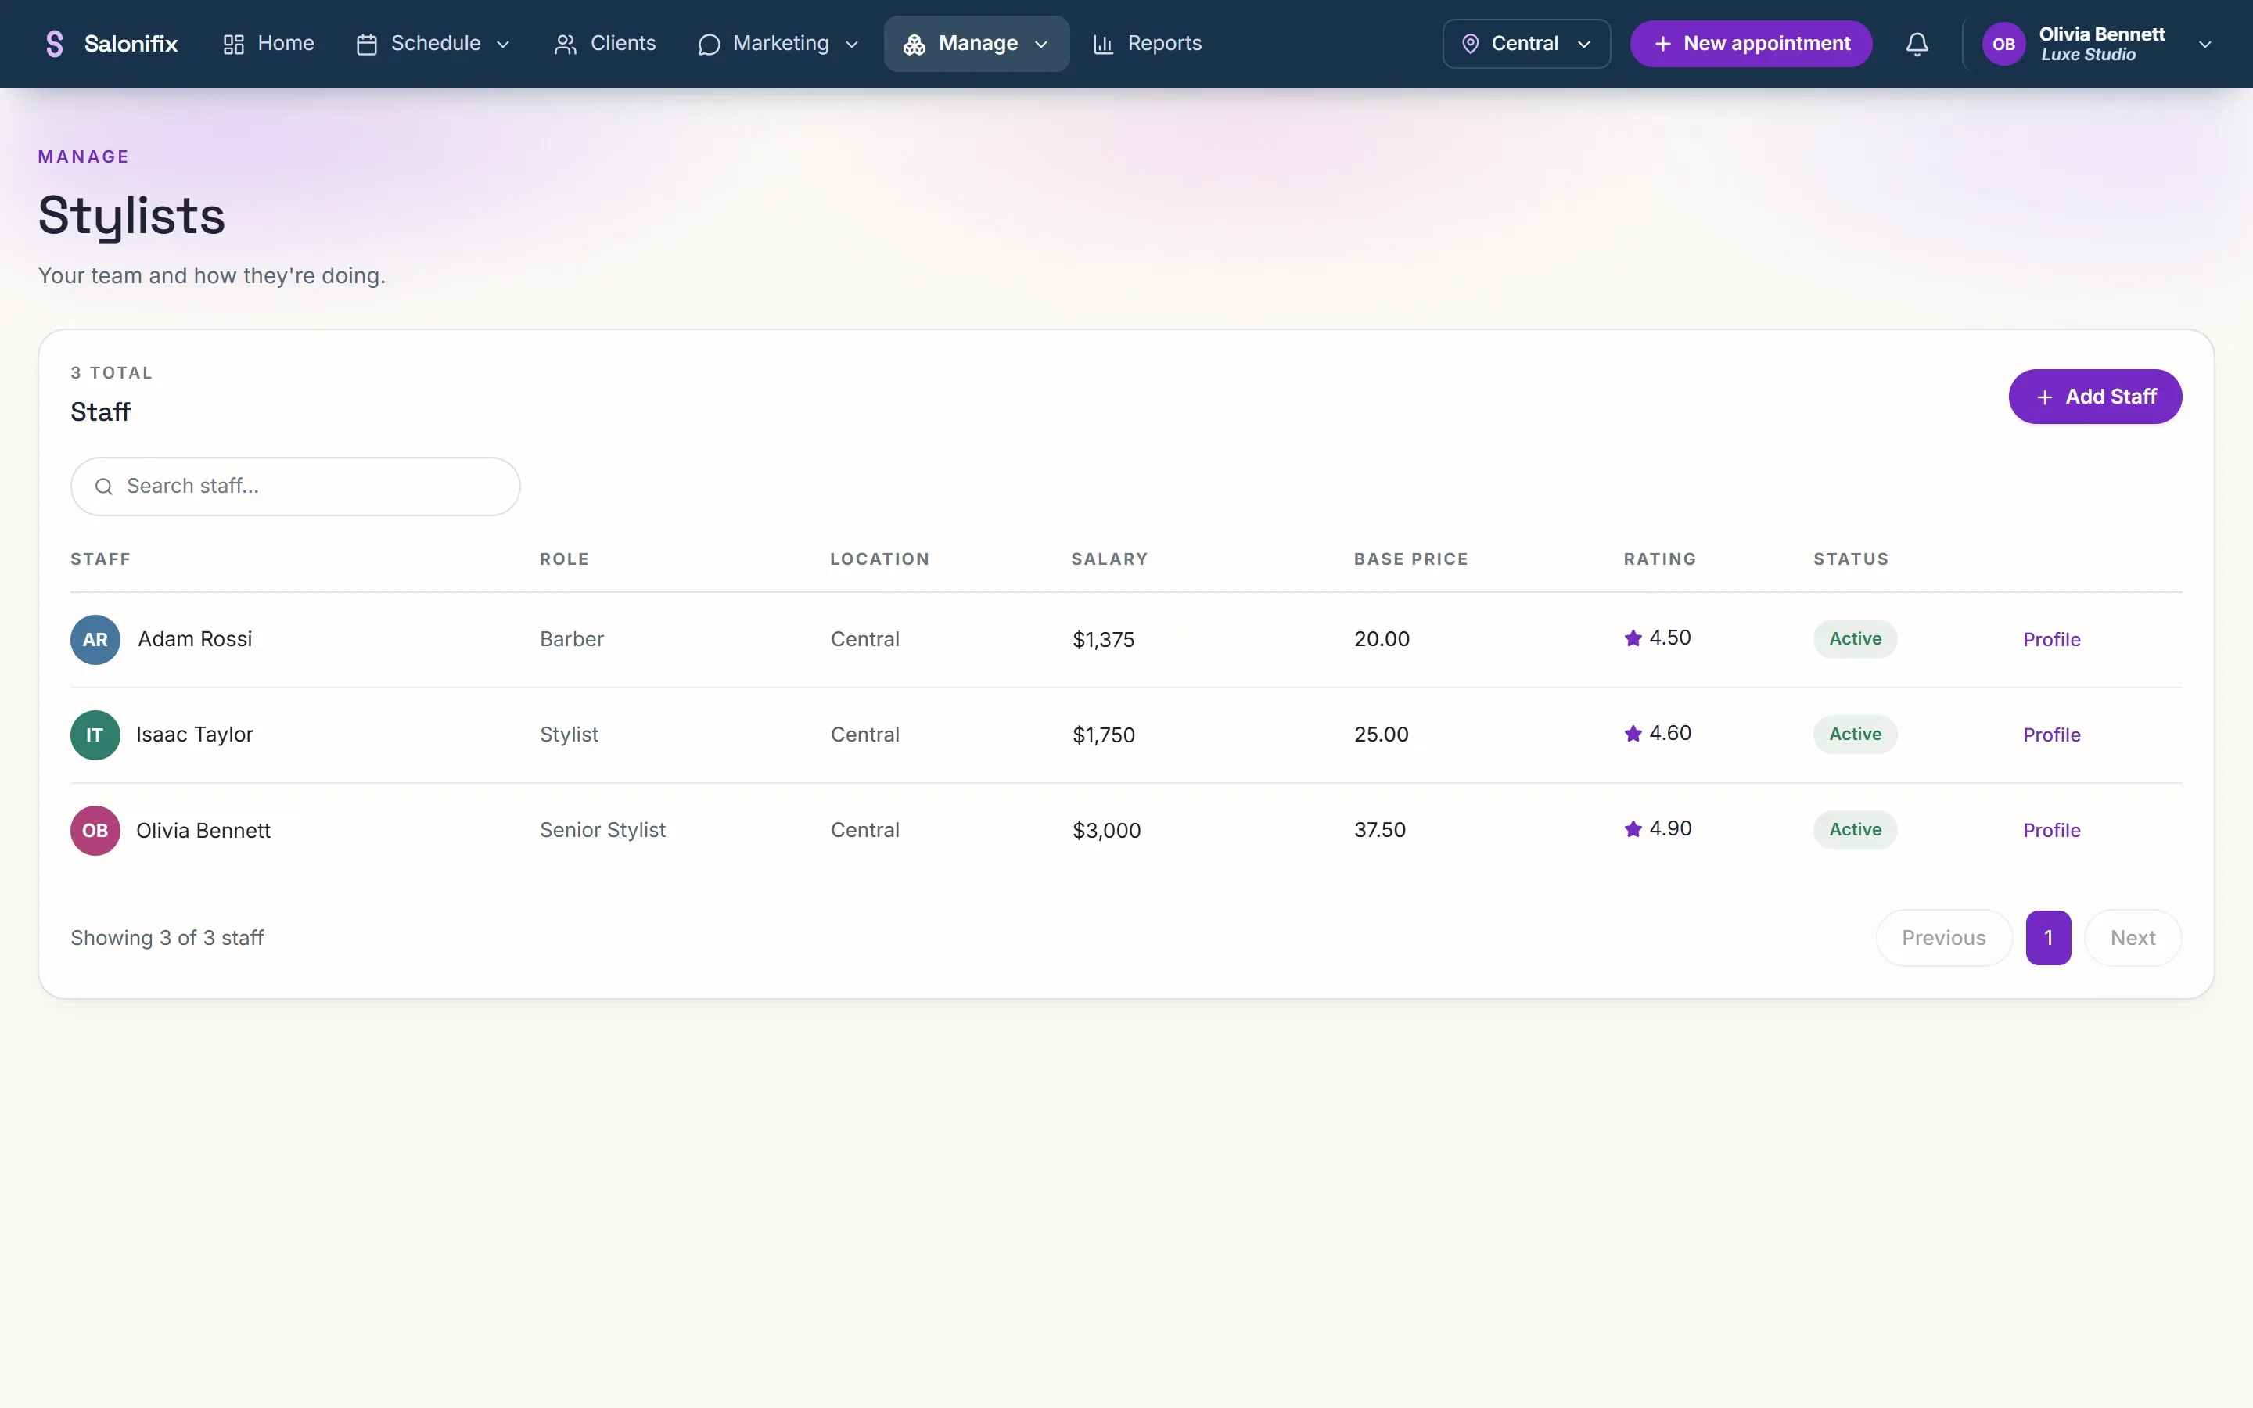Image resolution: width=2253 pixels, height=1408 pixels.
Task: Click the Active badge for Adam Rossi
Action: 1855,639
